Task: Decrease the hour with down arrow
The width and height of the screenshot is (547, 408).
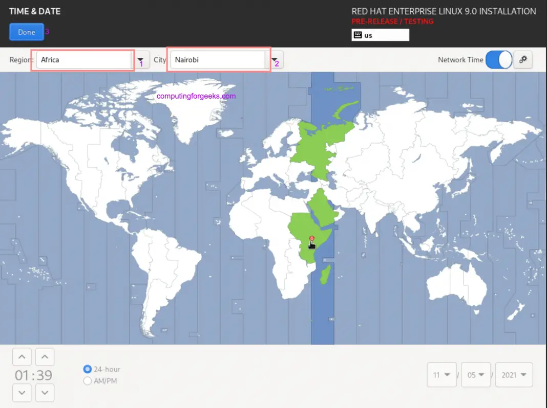Action: [22, 393]
